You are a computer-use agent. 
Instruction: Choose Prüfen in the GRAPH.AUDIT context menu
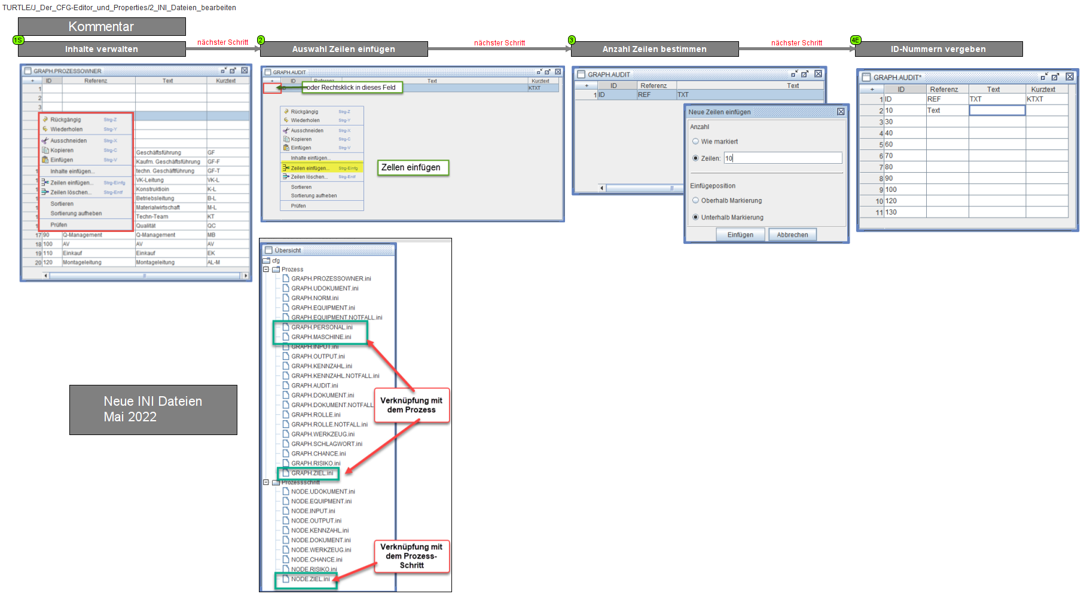pyautogui.click(x=298, y=206)
